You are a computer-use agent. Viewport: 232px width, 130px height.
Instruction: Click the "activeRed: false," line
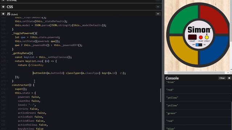click(x=30, y=117)
